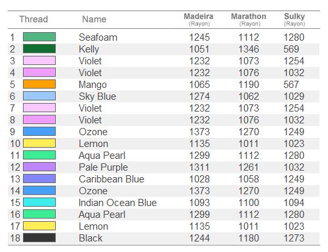
Task: Click the Seafoam green color swatch
Action: [x=39, y=37]
